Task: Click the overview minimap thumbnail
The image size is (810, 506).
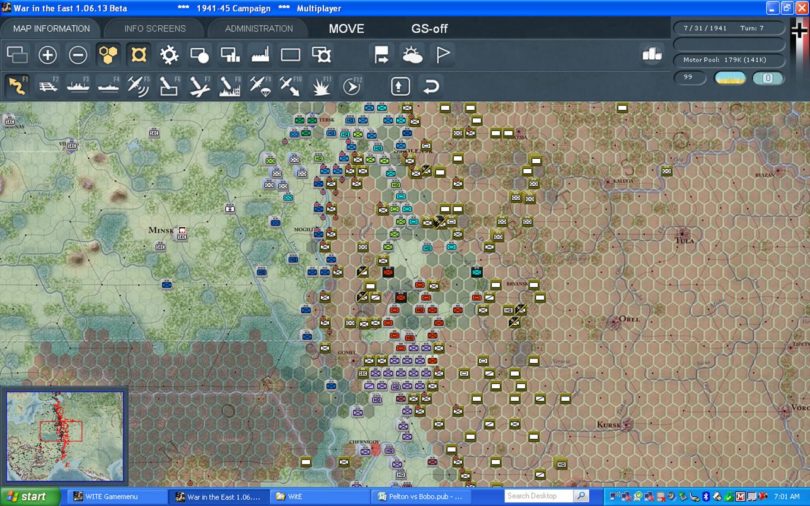Action: pyautogui.click(x=66, y=437)
